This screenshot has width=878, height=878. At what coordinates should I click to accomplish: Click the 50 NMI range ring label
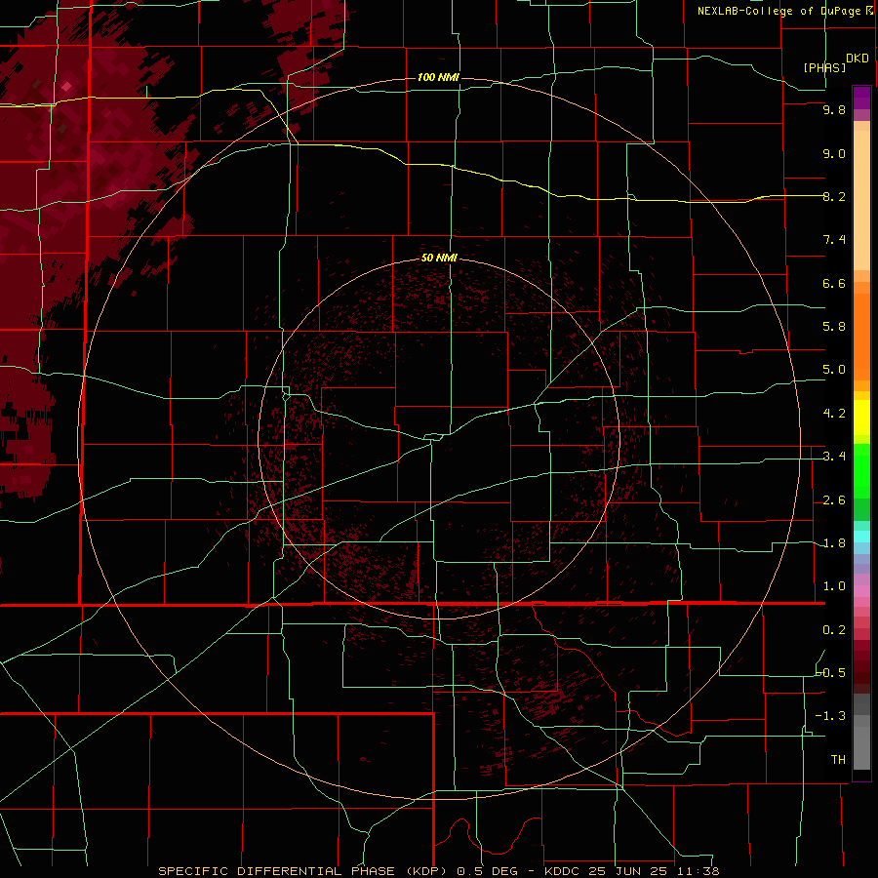(x=439, y=258)
